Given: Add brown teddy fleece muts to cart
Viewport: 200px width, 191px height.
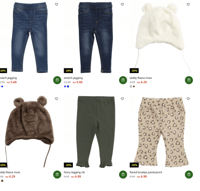Looking at the screenshot, I should [57, 175].
